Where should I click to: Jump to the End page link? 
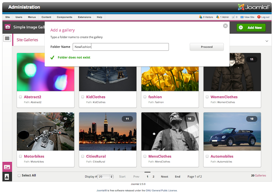click(x=177, y=177)
